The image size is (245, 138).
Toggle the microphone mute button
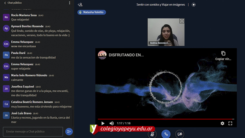coord(152,134)
